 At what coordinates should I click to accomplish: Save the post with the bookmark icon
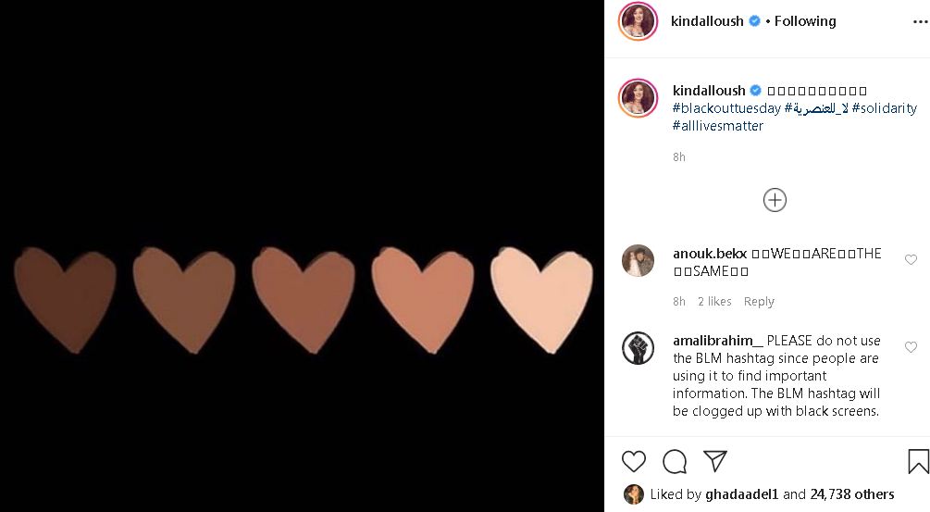click(x=918, y=461)
